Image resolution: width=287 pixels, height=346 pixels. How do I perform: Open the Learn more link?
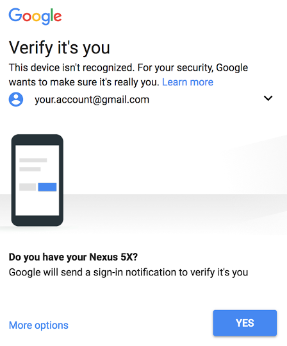coord(188,82)
